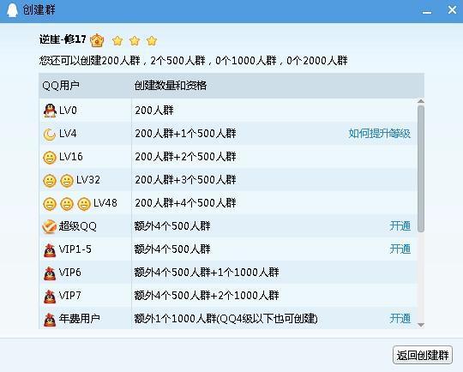Click the 创建群 window title

(39, 10)
